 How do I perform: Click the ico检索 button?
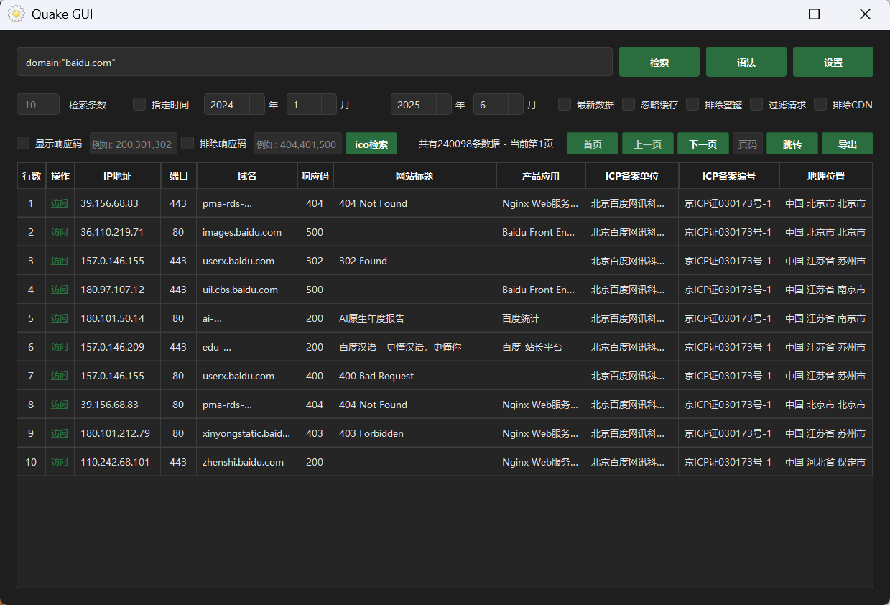pos(371,144)
